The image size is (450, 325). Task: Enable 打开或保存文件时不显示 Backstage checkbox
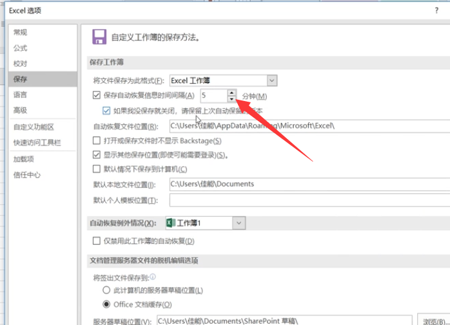point(97,140)
